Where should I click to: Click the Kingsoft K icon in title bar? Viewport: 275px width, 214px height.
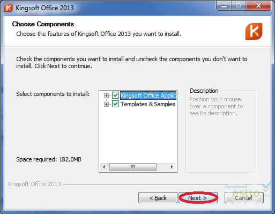pos(8,8)
